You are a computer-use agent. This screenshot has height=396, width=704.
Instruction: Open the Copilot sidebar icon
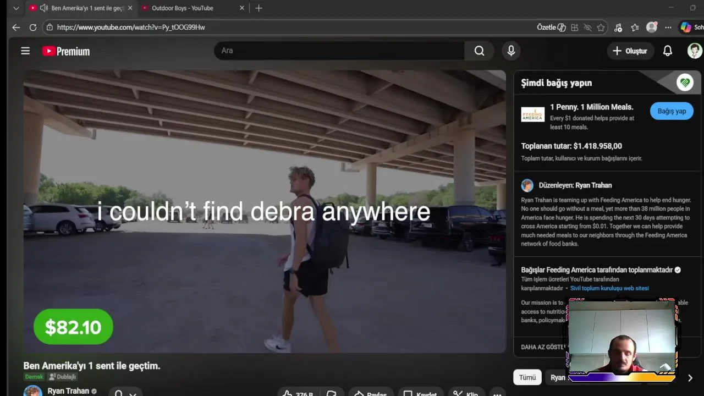tap(686, 27)
